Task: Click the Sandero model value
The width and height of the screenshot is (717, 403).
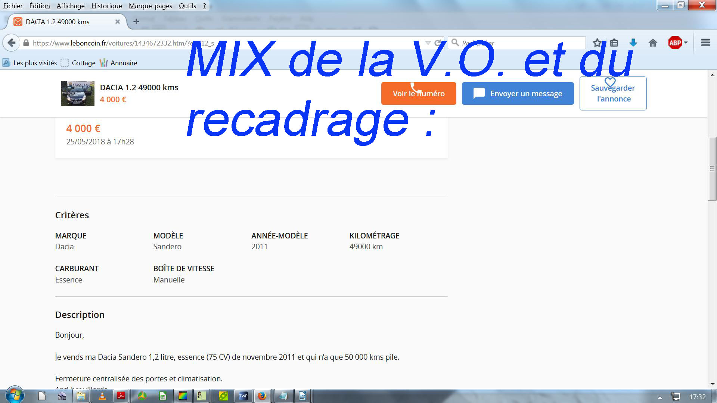Action: click(167, 247)
